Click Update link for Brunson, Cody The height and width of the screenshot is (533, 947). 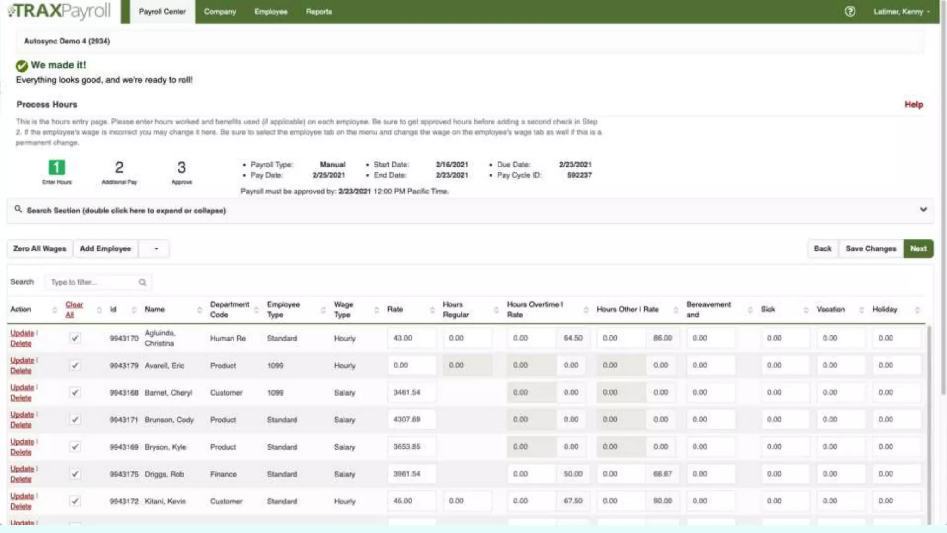(x=22, y=415)
